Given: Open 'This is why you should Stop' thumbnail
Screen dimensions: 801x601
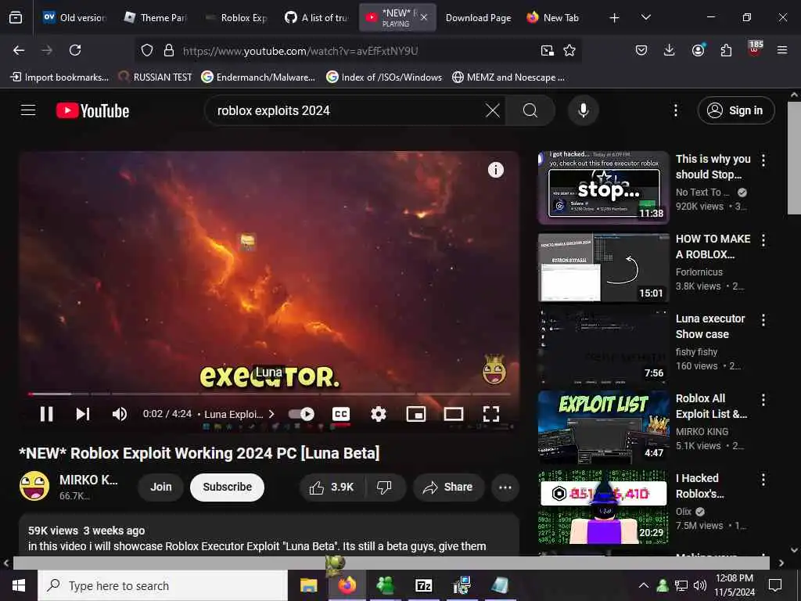Looking at the screenshot, I should pos(603,187).
